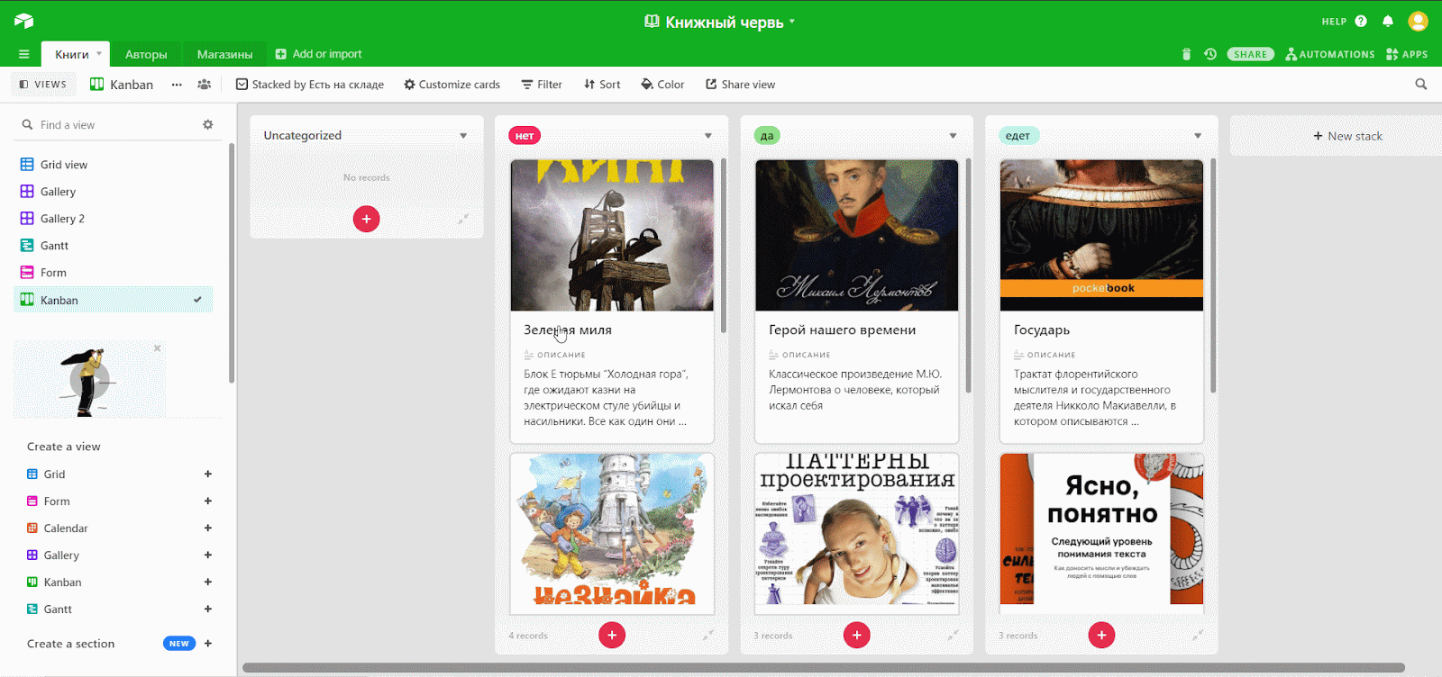The height and width of the screenshot is (677, 1442).
Task: Open Stacked by Есть на складе menu
Action: click(310, 85)
